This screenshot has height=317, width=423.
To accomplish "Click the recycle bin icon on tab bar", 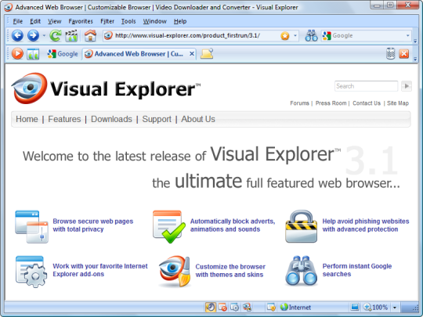I will click(391, 54).
